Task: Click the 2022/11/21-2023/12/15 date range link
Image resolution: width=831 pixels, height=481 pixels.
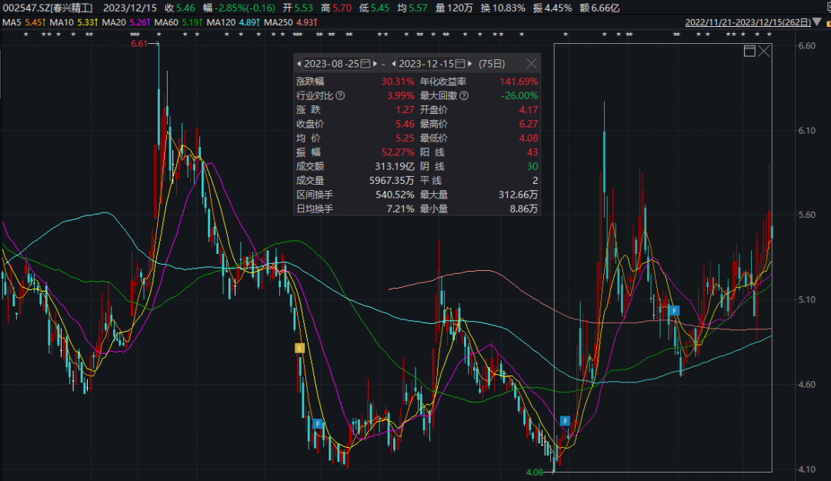Action: pyautogui.click(x=747, y=23)
